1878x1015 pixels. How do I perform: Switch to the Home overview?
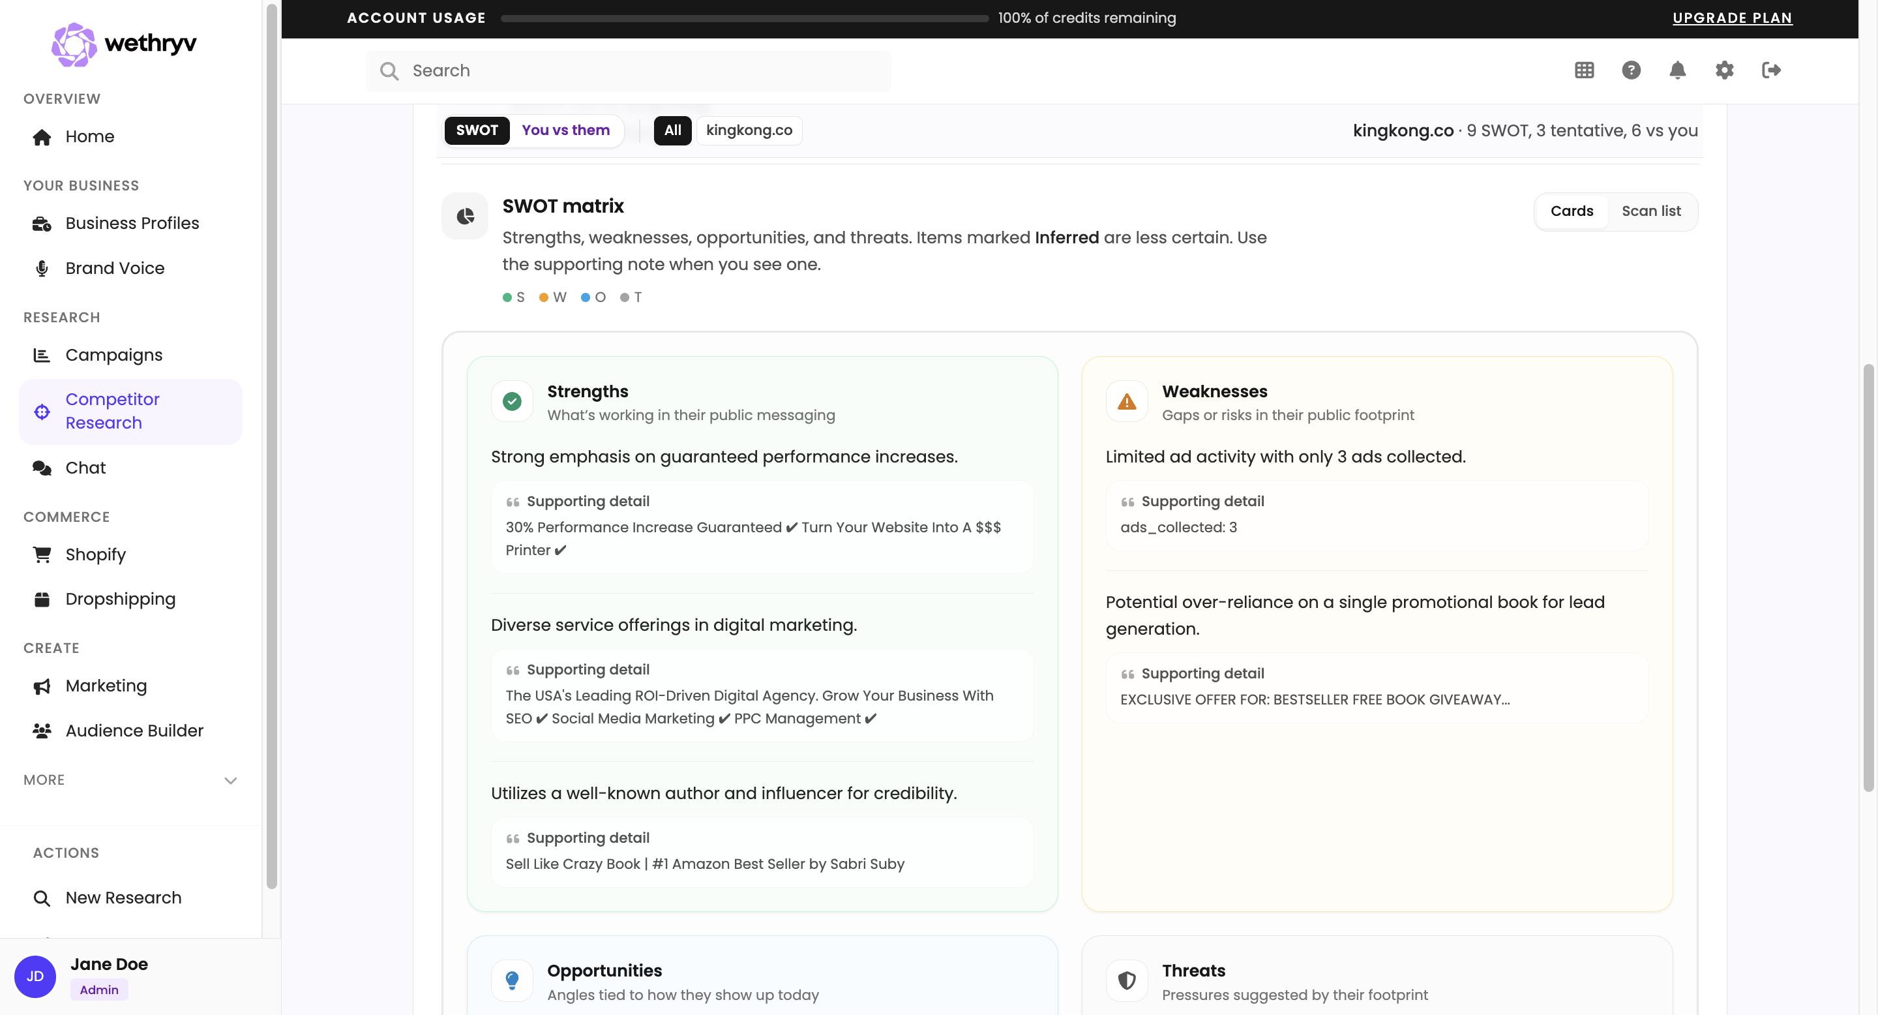tap(89, 136)
